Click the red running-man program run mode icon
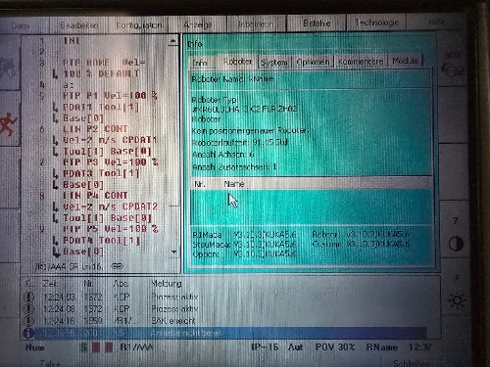This screenshot has width=490, height=367. [8, 124]
